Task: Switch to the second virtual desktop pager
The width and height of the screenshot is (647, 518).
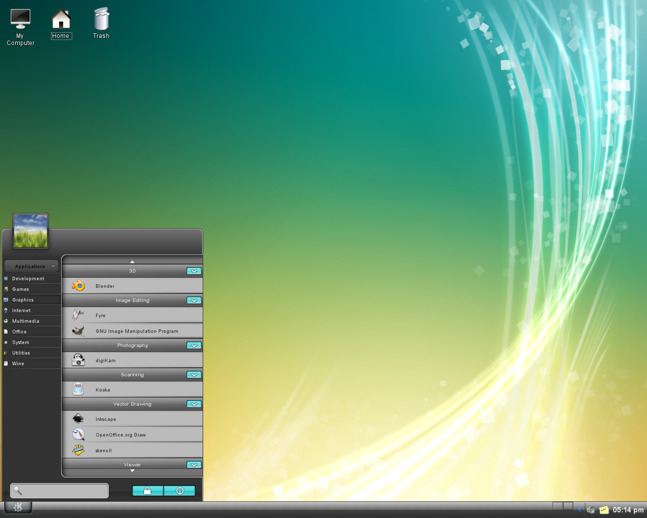Action: click(568, 506)
